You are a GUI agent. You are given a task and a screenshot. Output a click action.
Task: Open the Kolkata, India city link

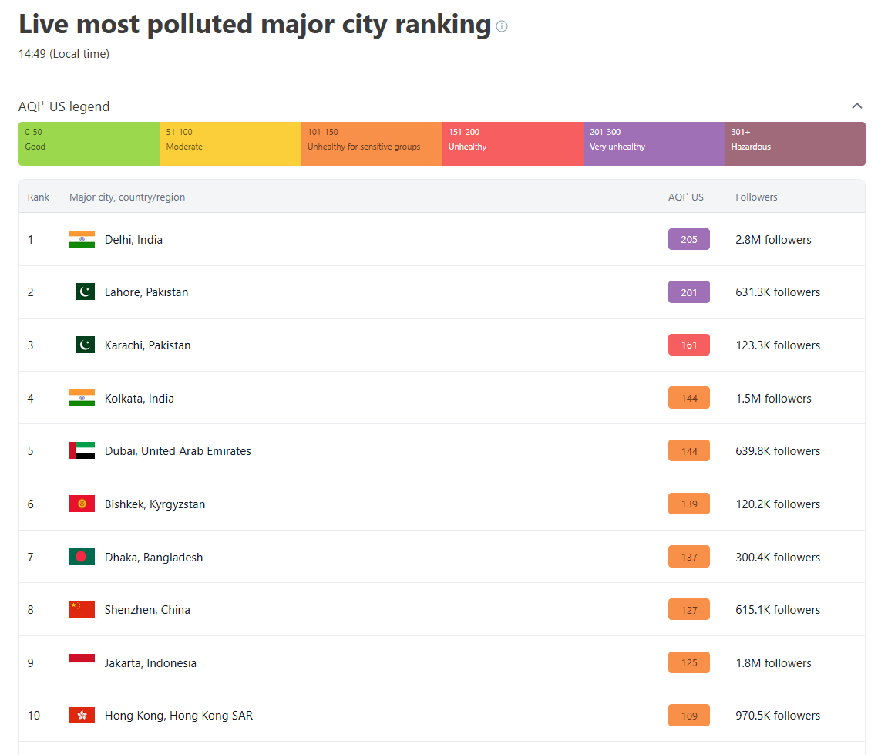click(x=139, y=399)
